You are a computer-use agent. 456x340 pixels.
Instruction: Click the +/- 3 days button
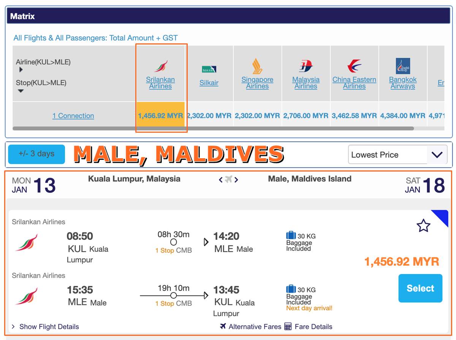tap(36, 154)
